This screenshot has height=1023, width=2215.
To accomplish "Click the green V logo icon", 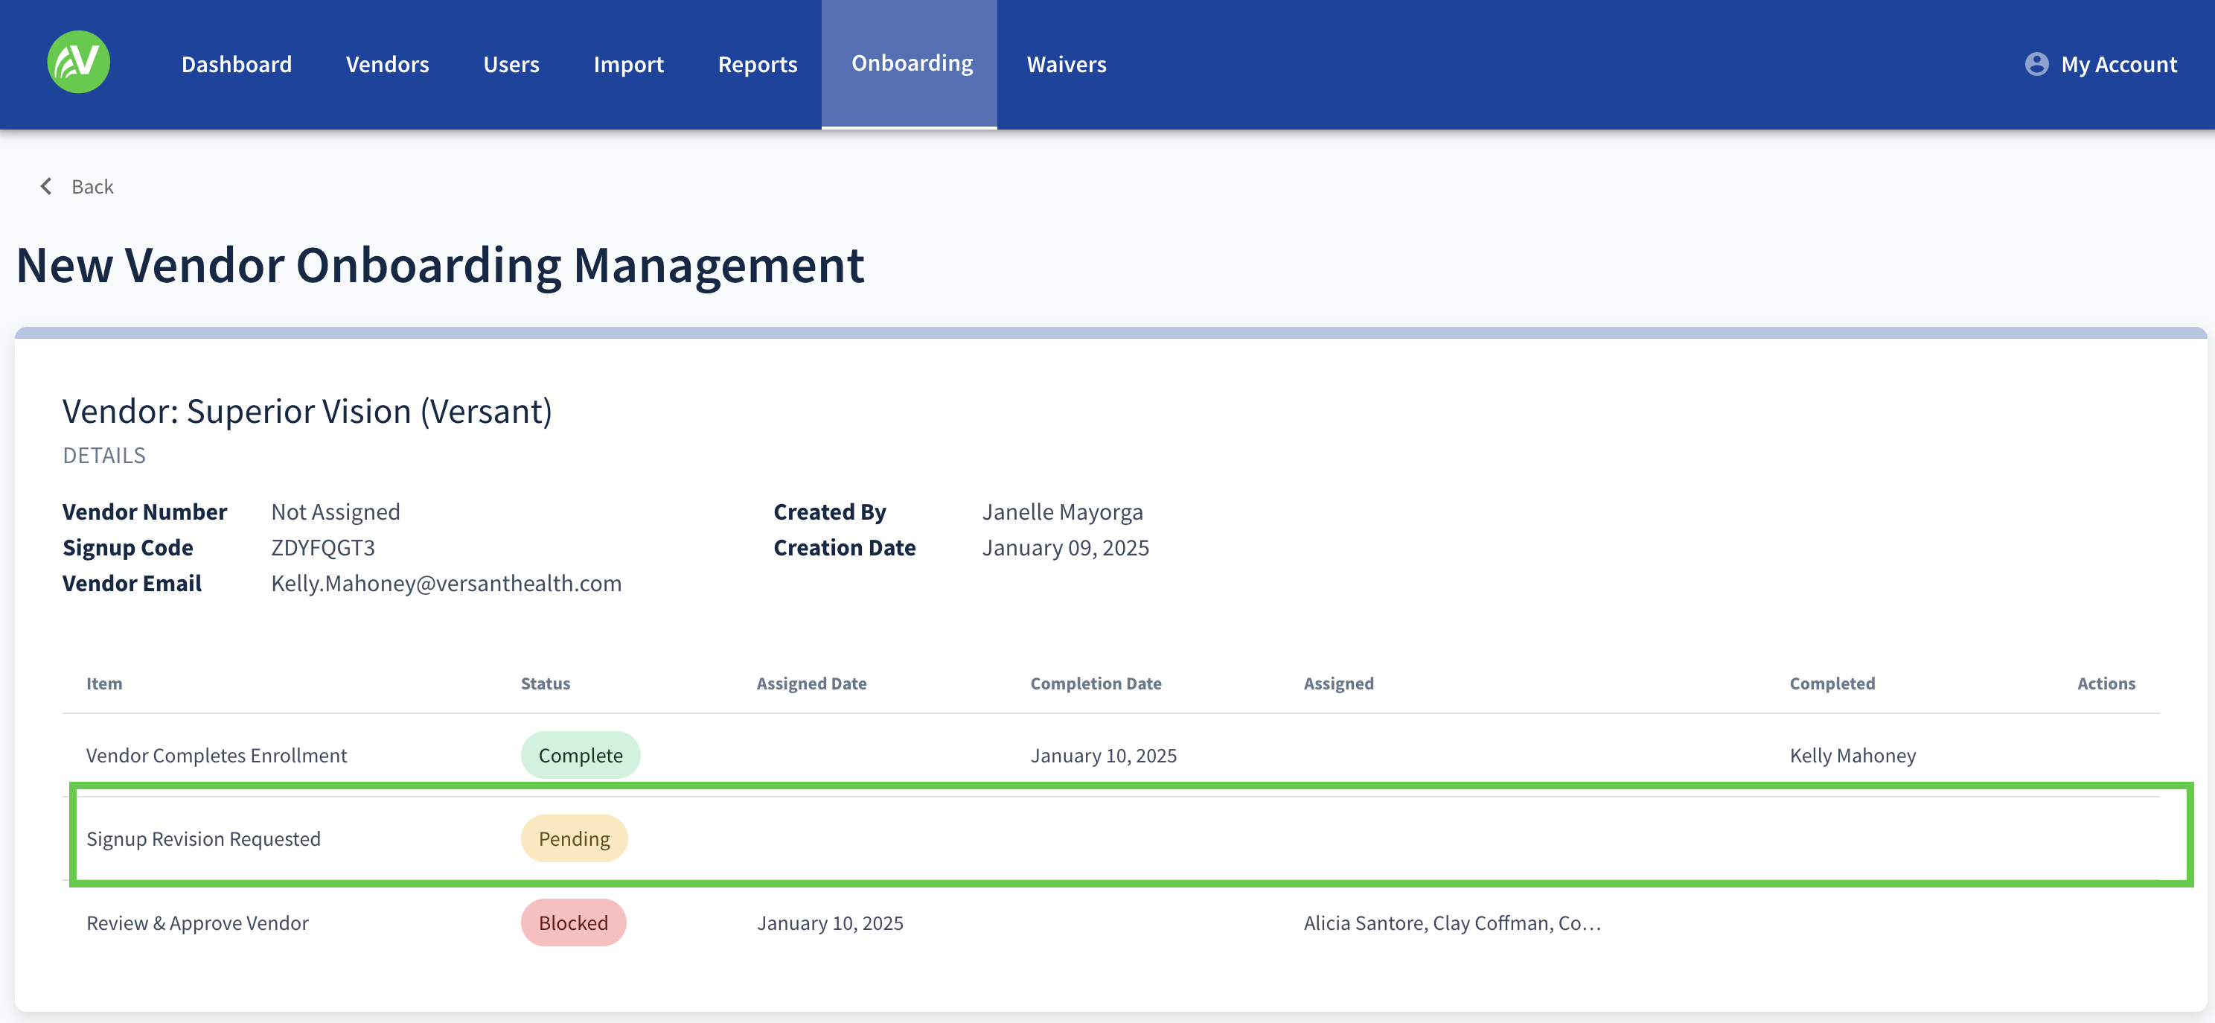I will pos(78,62).
